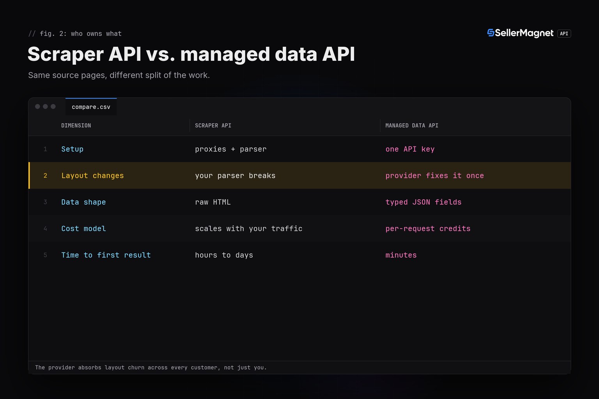Open the compare.csv tab
This screenshot has width=599, height=399.
[91, 107]
